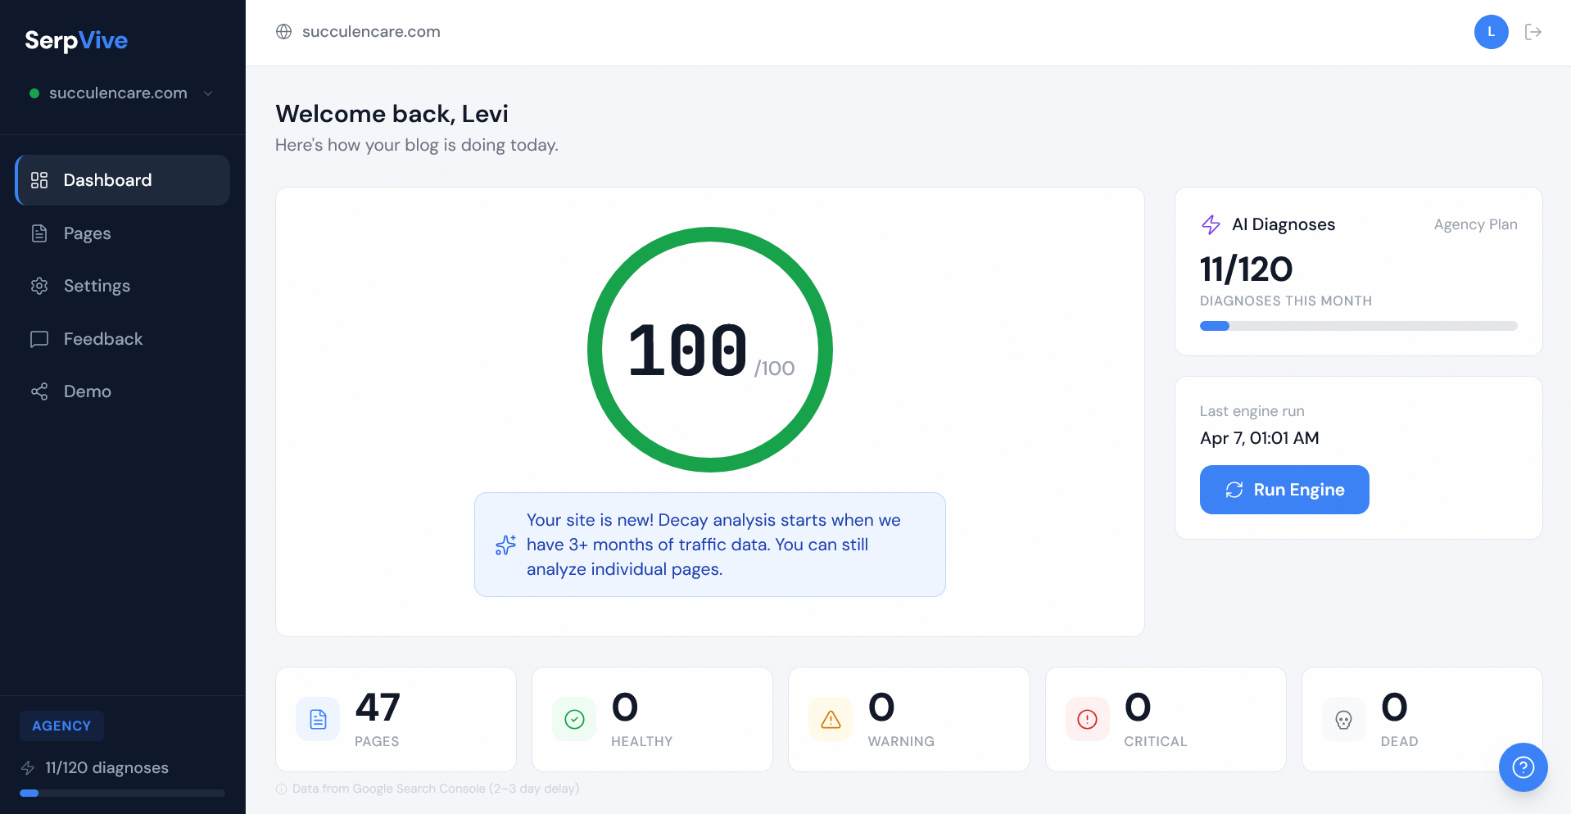Click the SerpVive logo
1571x814 pixels.
click(x=76, y=40)
